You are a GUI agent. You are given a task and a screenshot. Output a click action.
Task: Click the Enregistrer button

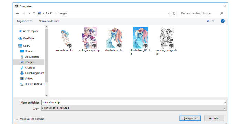pos(190,118)
